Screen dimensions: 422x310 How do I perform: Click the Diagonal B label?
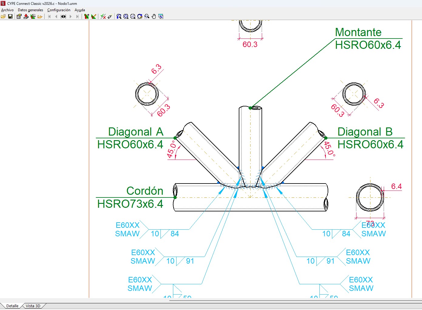click(x=365, y=132)
